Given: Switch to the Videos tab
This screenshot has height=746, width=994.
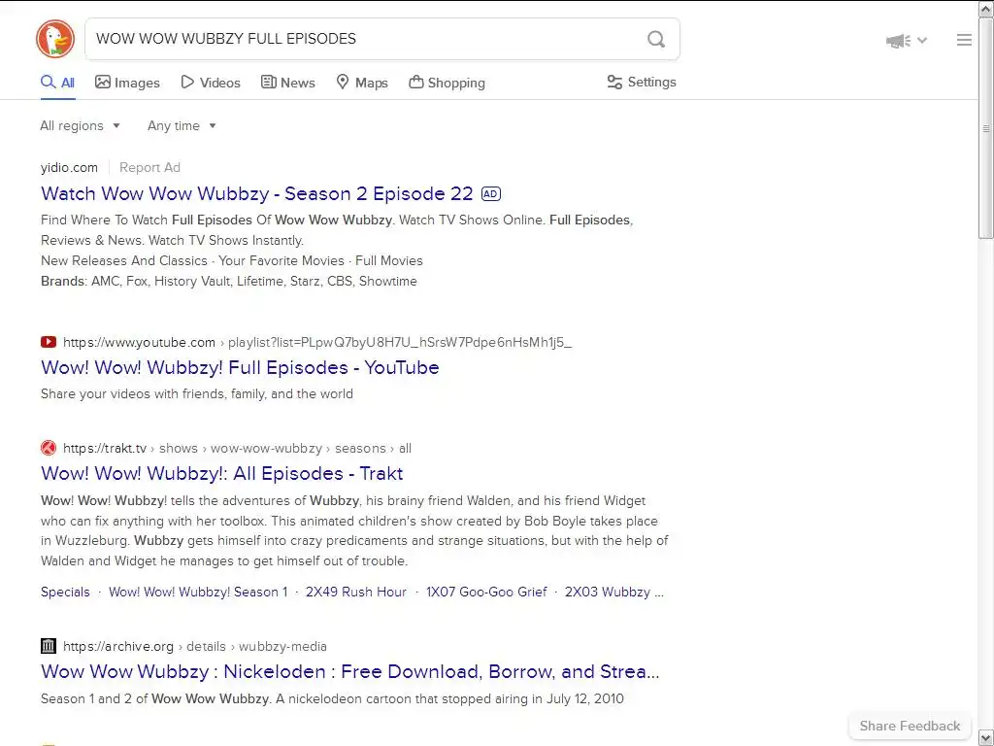Looking at the screenshot, I should coord(211,83).
